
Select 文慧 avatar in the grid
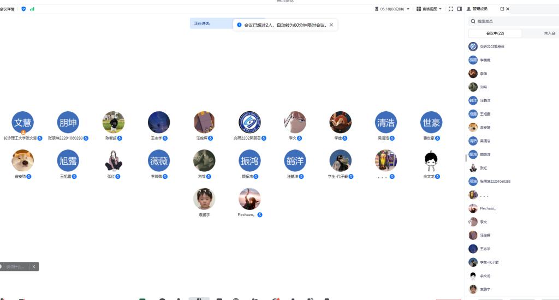[23, 122]
